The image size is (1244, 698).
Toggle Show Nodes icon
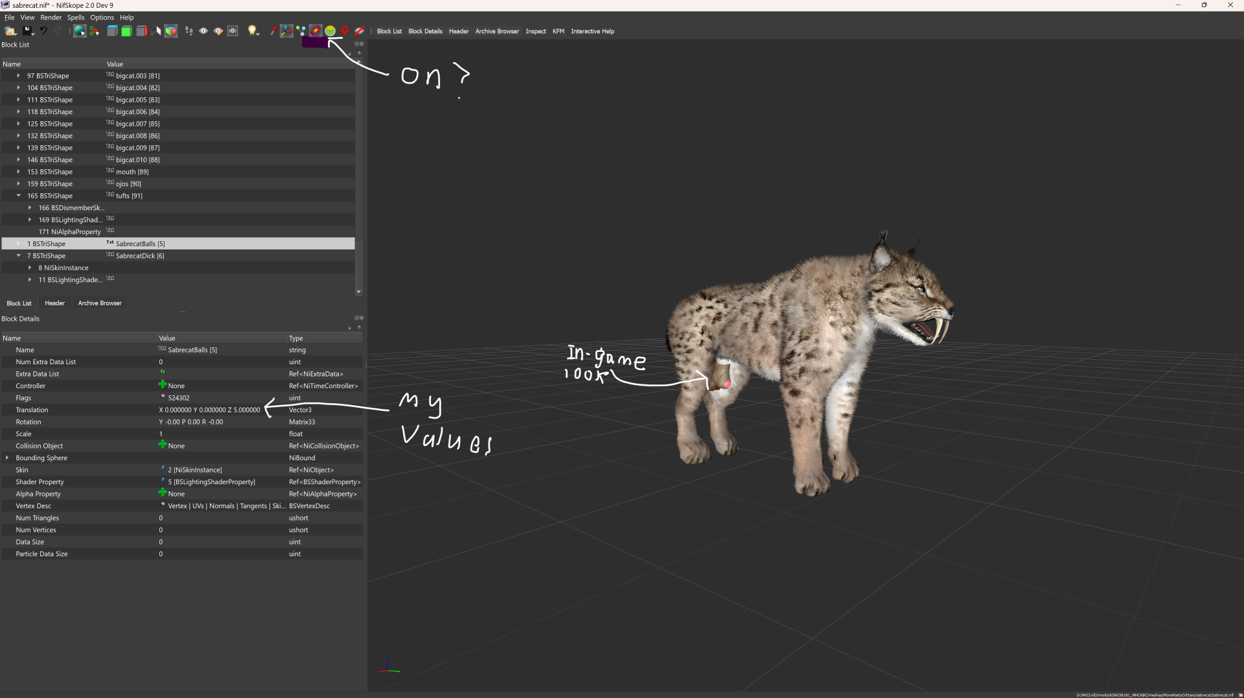point(301,30)
